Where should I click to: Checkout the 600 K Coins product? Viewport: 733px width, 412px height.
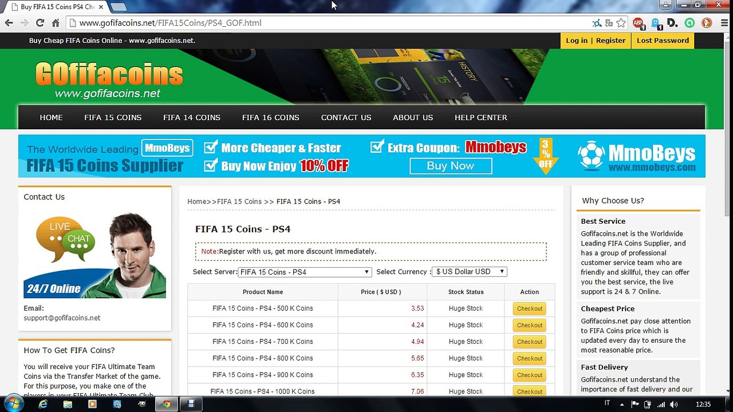pyautogui.click(x=529, y=325)
